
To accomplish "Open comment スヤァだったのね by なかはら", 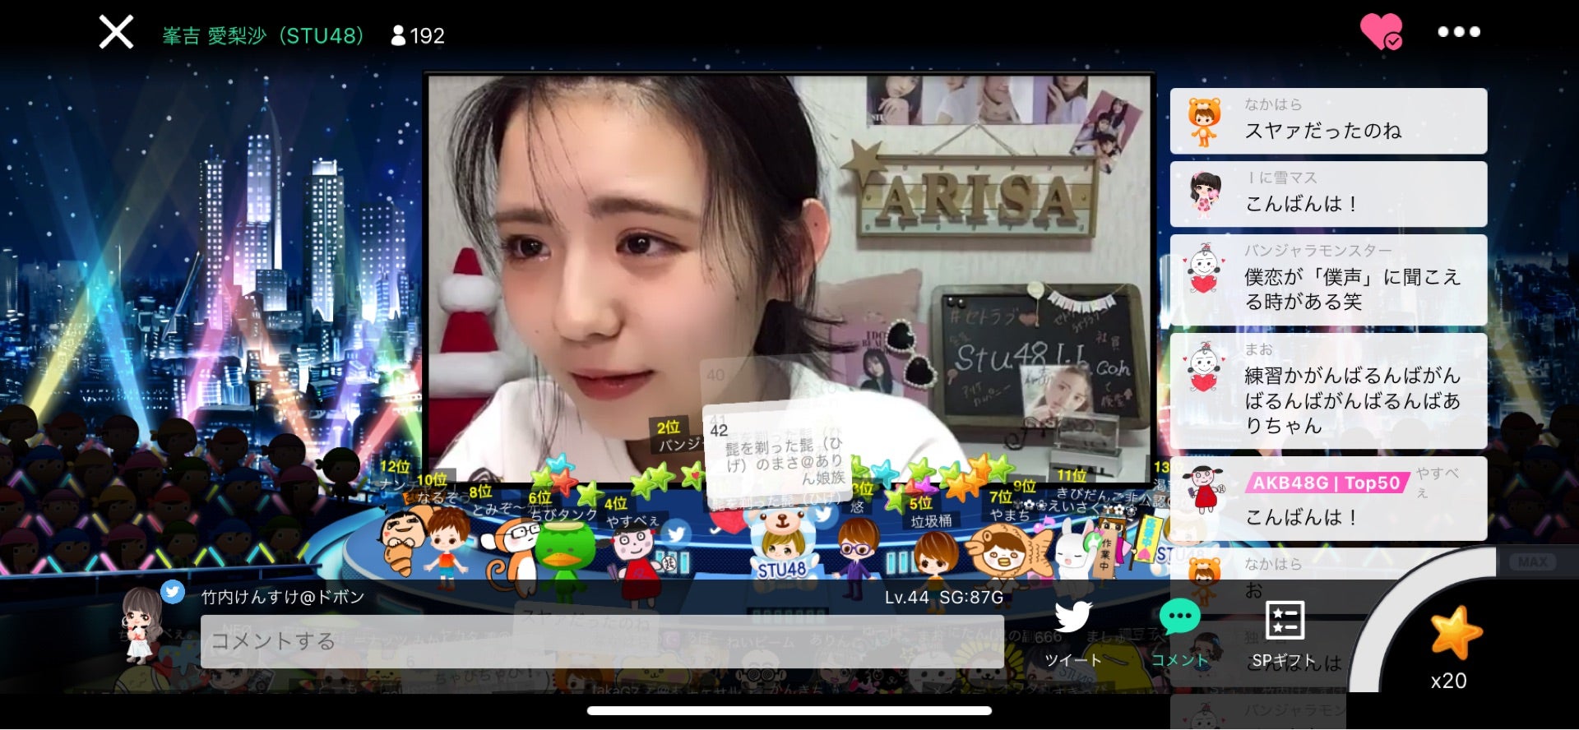I will coord(1328,121).
